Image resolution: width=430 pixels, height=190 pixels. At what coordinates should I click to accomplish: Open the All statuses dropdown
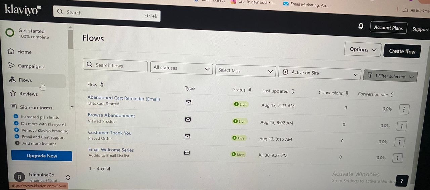(x=181, y=68)
